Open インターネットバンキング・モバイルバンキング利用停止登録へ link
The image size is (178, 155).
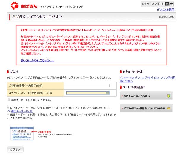click(x=147, y=79)
